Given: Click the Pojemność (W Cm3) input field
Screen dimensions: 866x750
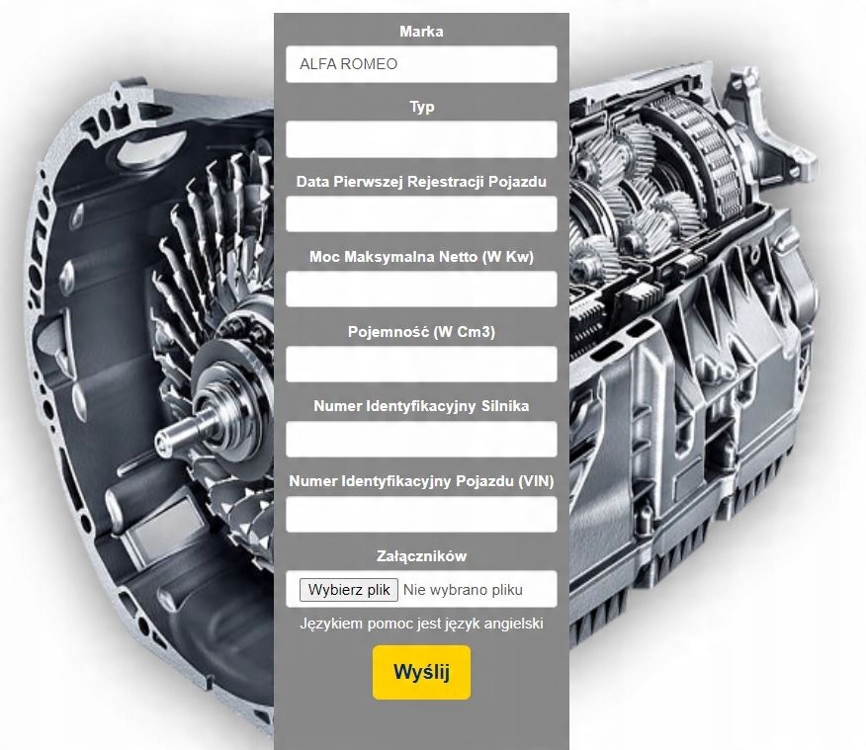Looking at the screenshot, I should point(421,364).
